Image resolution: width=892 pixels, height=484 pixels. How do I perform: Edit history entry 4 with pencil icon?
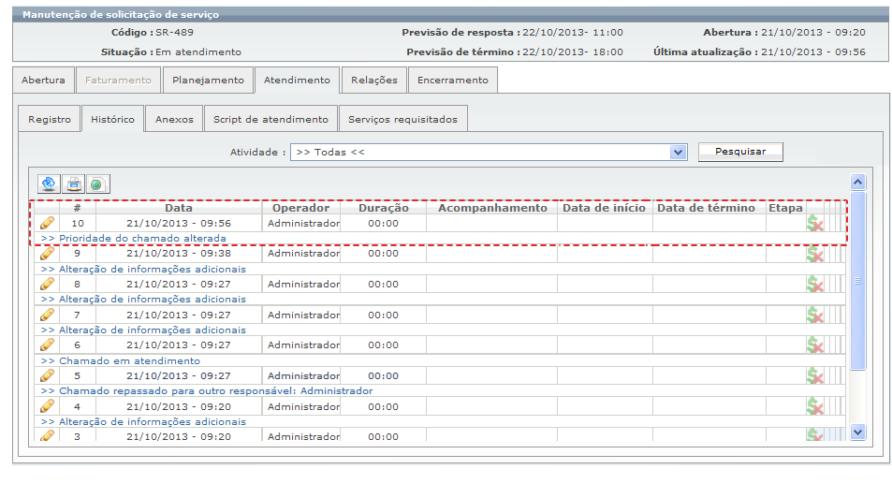(47, 406)
